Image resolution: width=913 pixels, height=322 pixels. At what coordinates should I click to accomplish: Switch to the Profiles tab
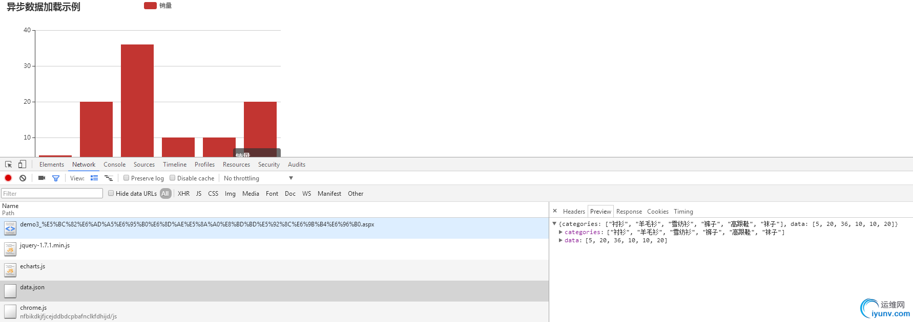click(x=204, y=165)
